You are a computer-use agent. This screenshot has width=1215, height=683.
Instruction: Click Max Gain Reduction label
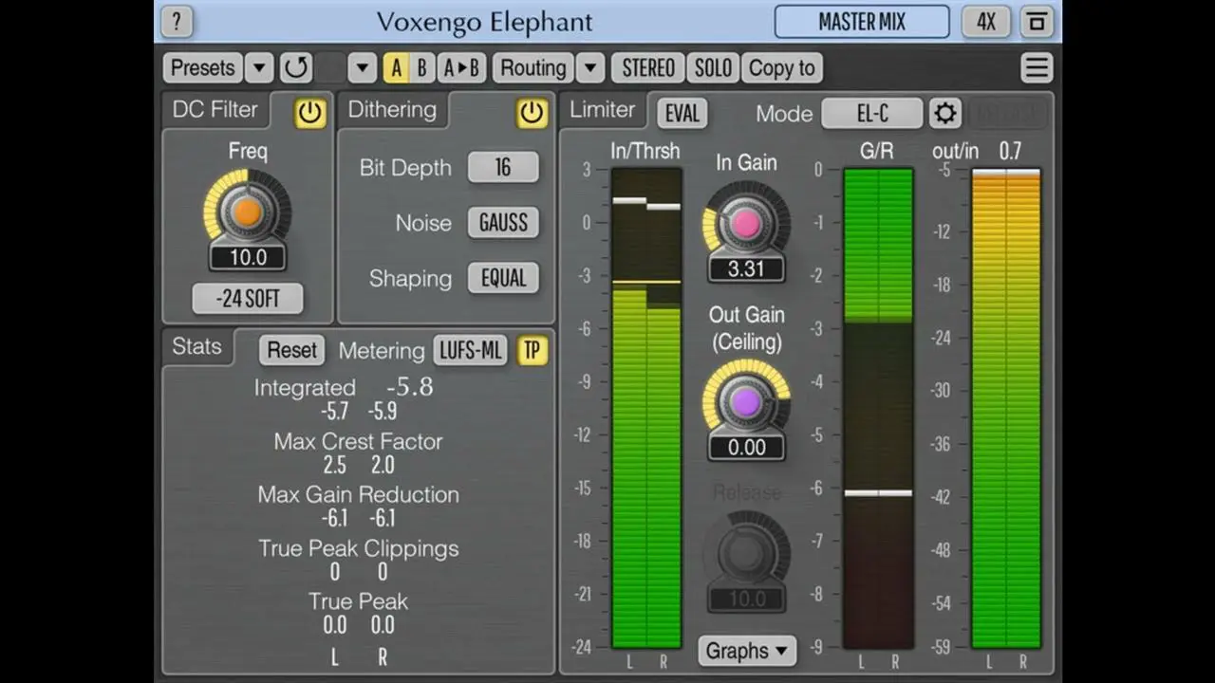358,494
